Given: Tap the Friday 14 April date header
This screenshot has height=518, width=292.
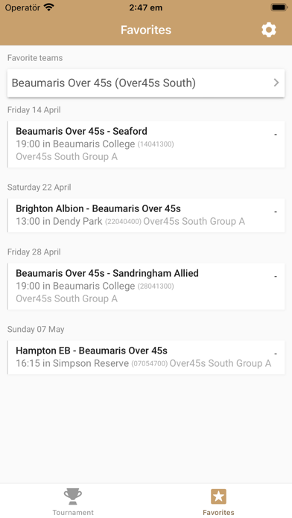Looking at the screenshot, I should click(34, 110).
